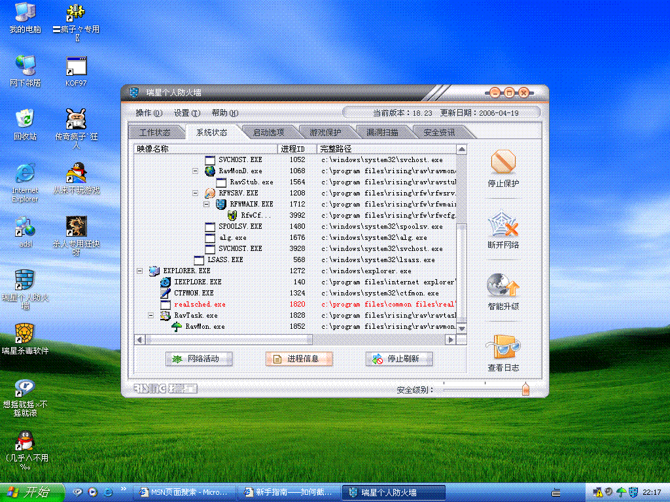This screenshot has height=502, width=670.
Task: Click the 停止保护 stop protection icon
Action: pyautogui.click(x=503, y=162)
